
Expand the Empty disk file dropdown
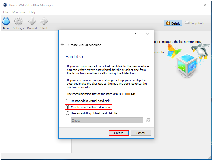point(141,120)
